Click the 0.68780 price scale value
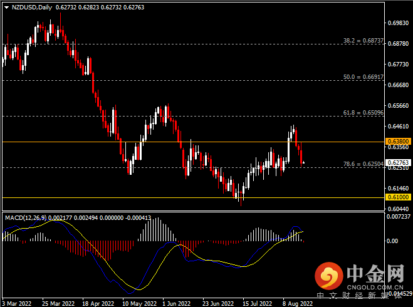This screenshot has height=307, width=413. tap(398, 43)
